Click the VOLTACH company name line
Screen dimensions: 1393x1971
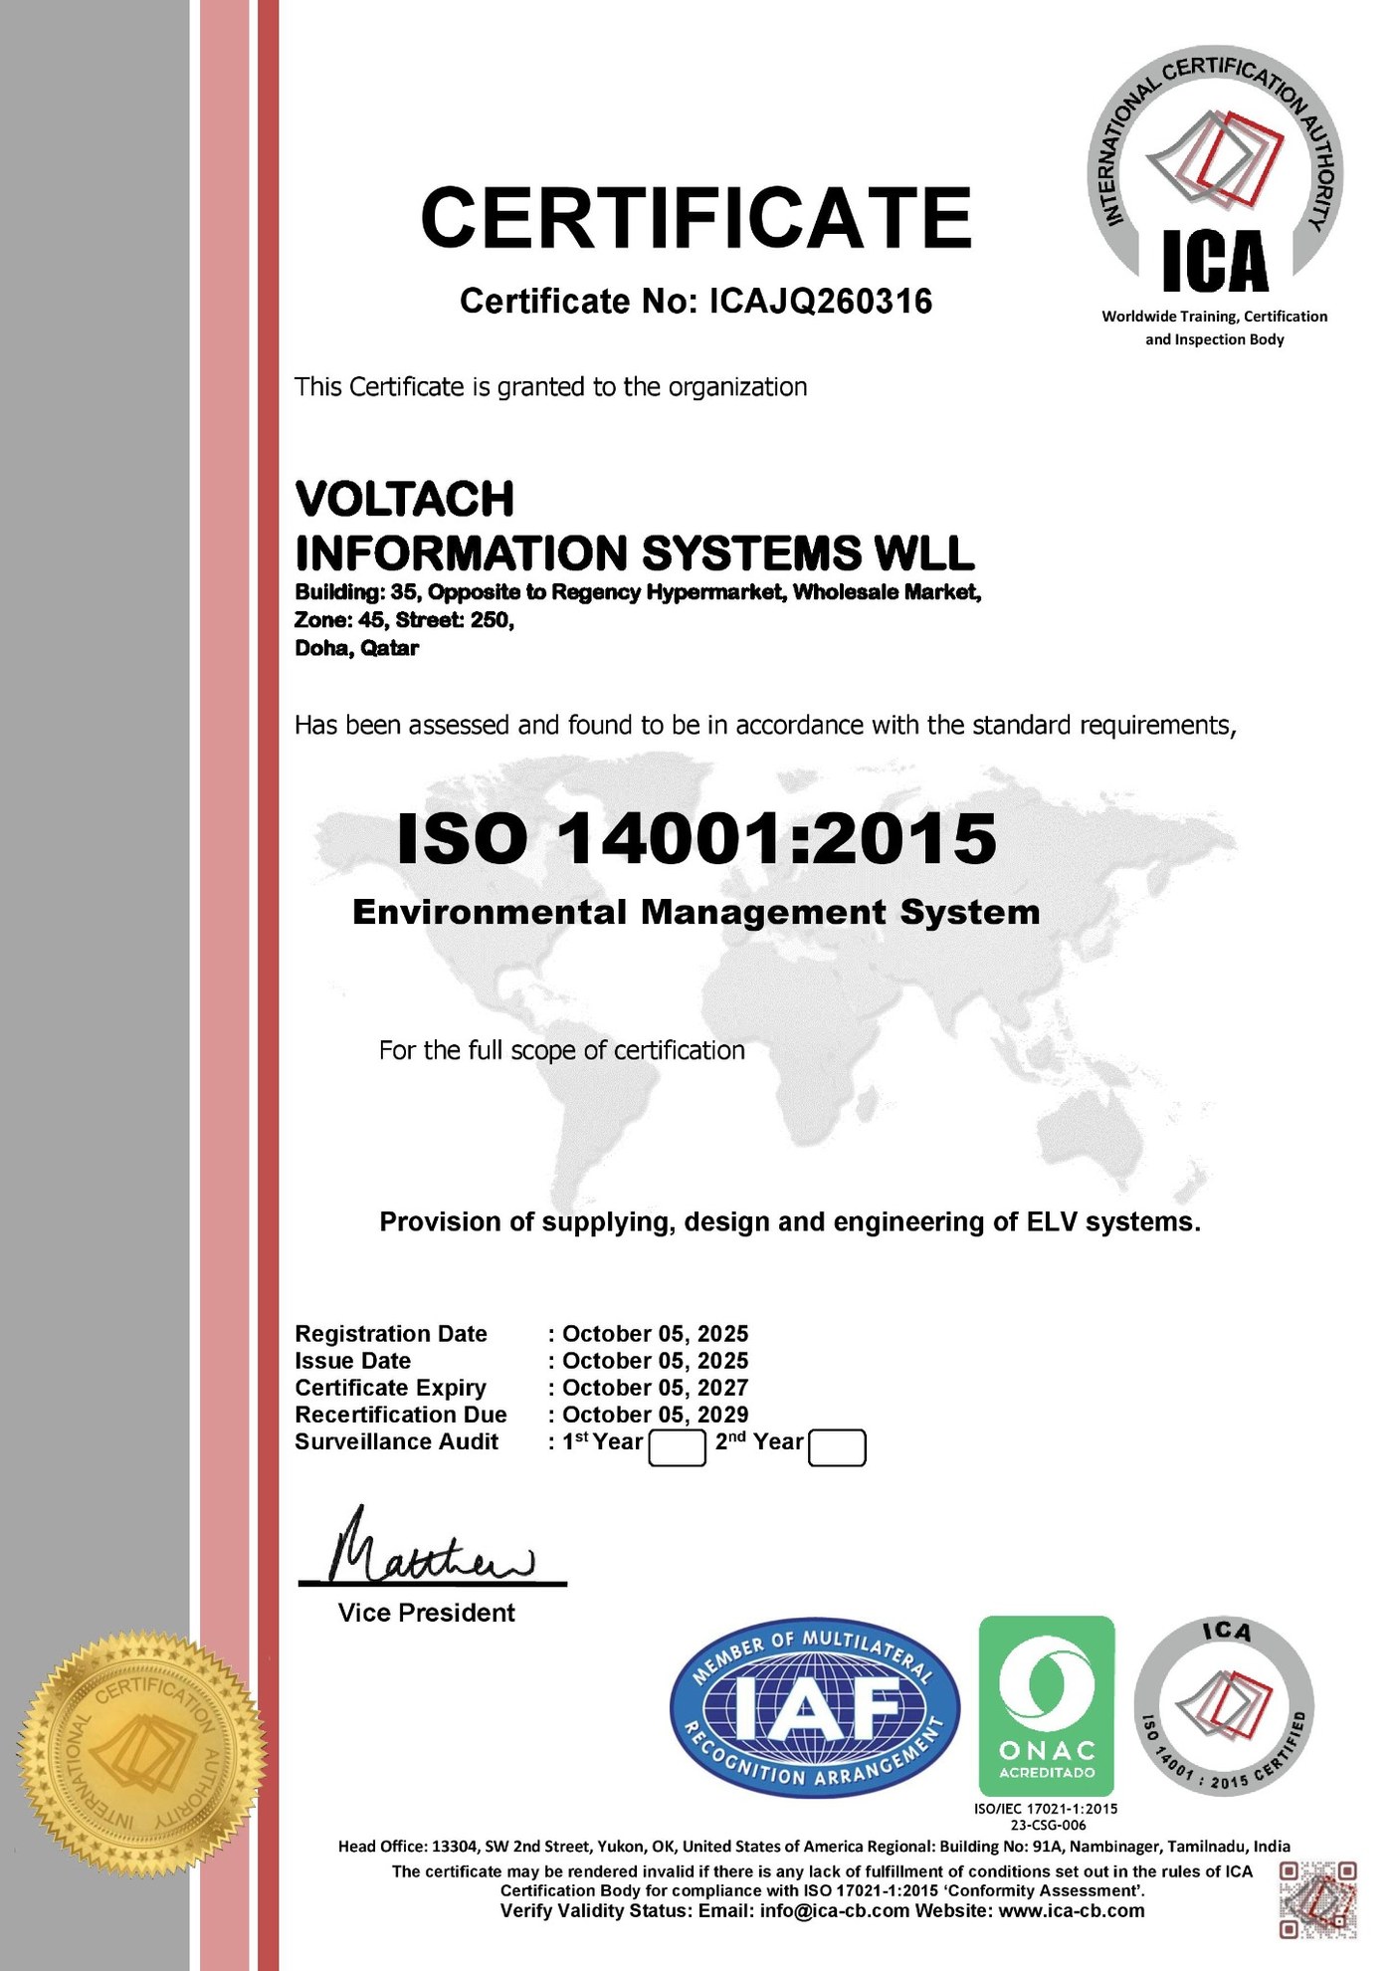pos(405,499)
